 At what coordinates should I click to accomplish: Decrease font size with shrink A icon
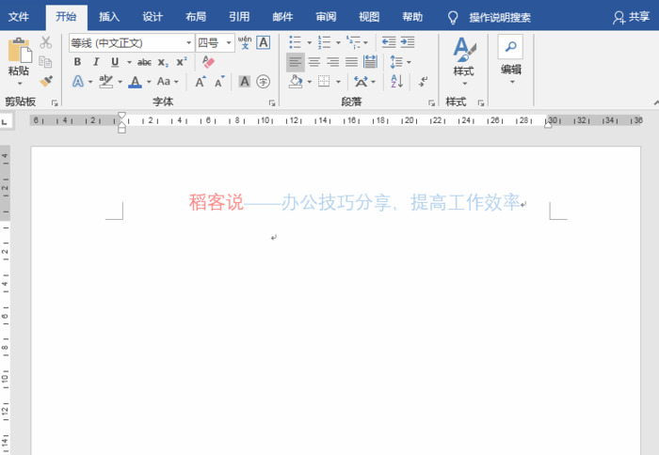pos(219,82)
